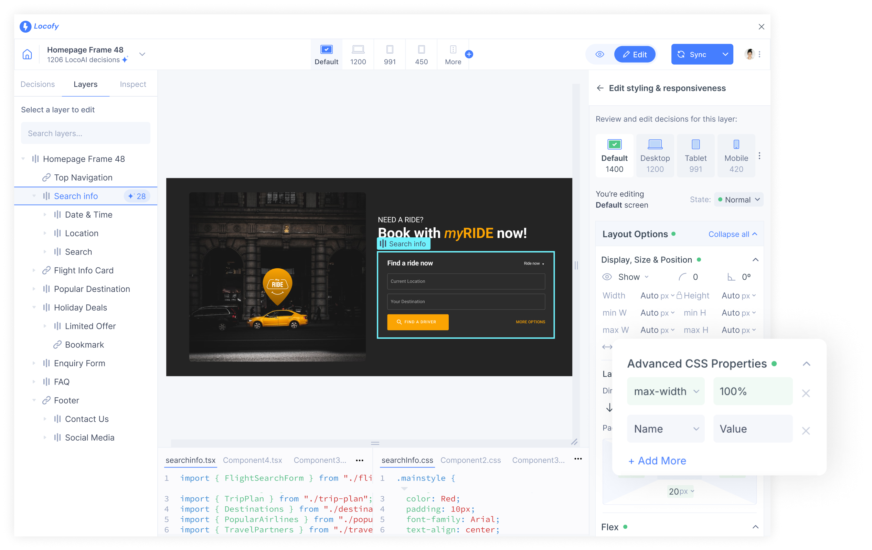Open the Component4.tsx code tab
Image resolution: width=872 pixels, height=550 pixels.
tap(252, 460)
